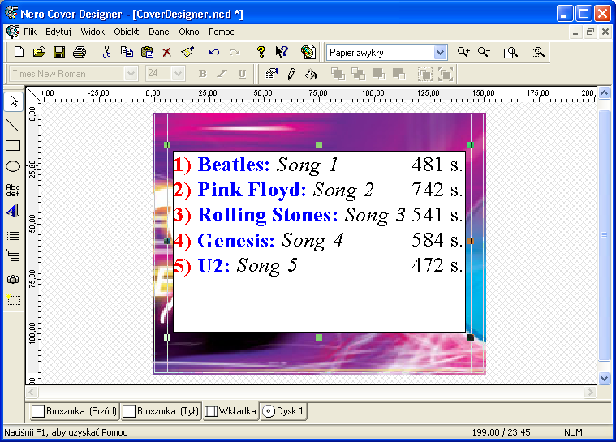Expand the Papier zwykły paper dropdown
Image resolution: width=616 pixels, height=442 pixels.
coord(440,53)
